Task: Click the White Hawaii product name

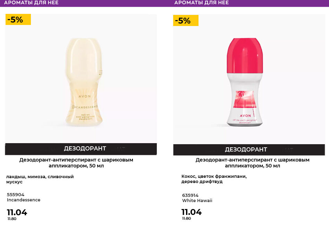Action: point(197,201)
